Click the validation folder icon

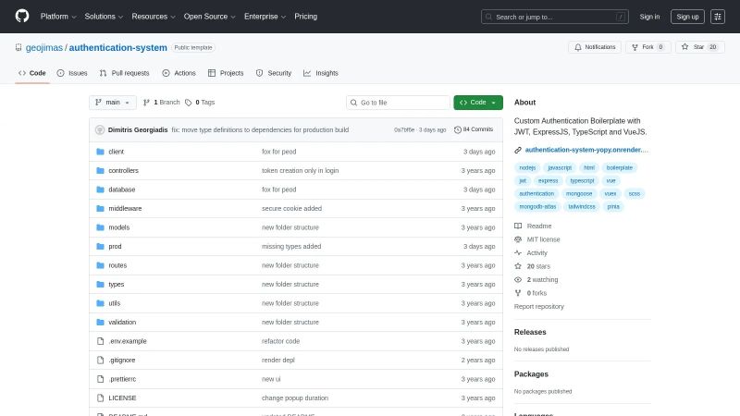[x=100, y=322]
